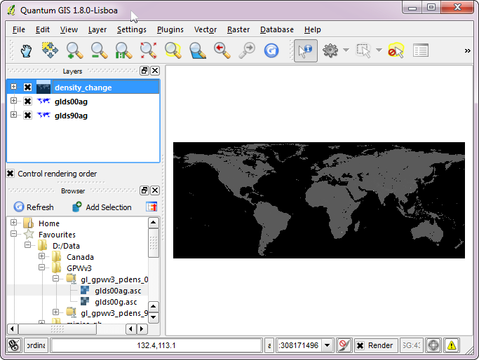The height and width of the screenshot is (360, 479).
Task: Open the Database menu
Action: click(277, 29)
